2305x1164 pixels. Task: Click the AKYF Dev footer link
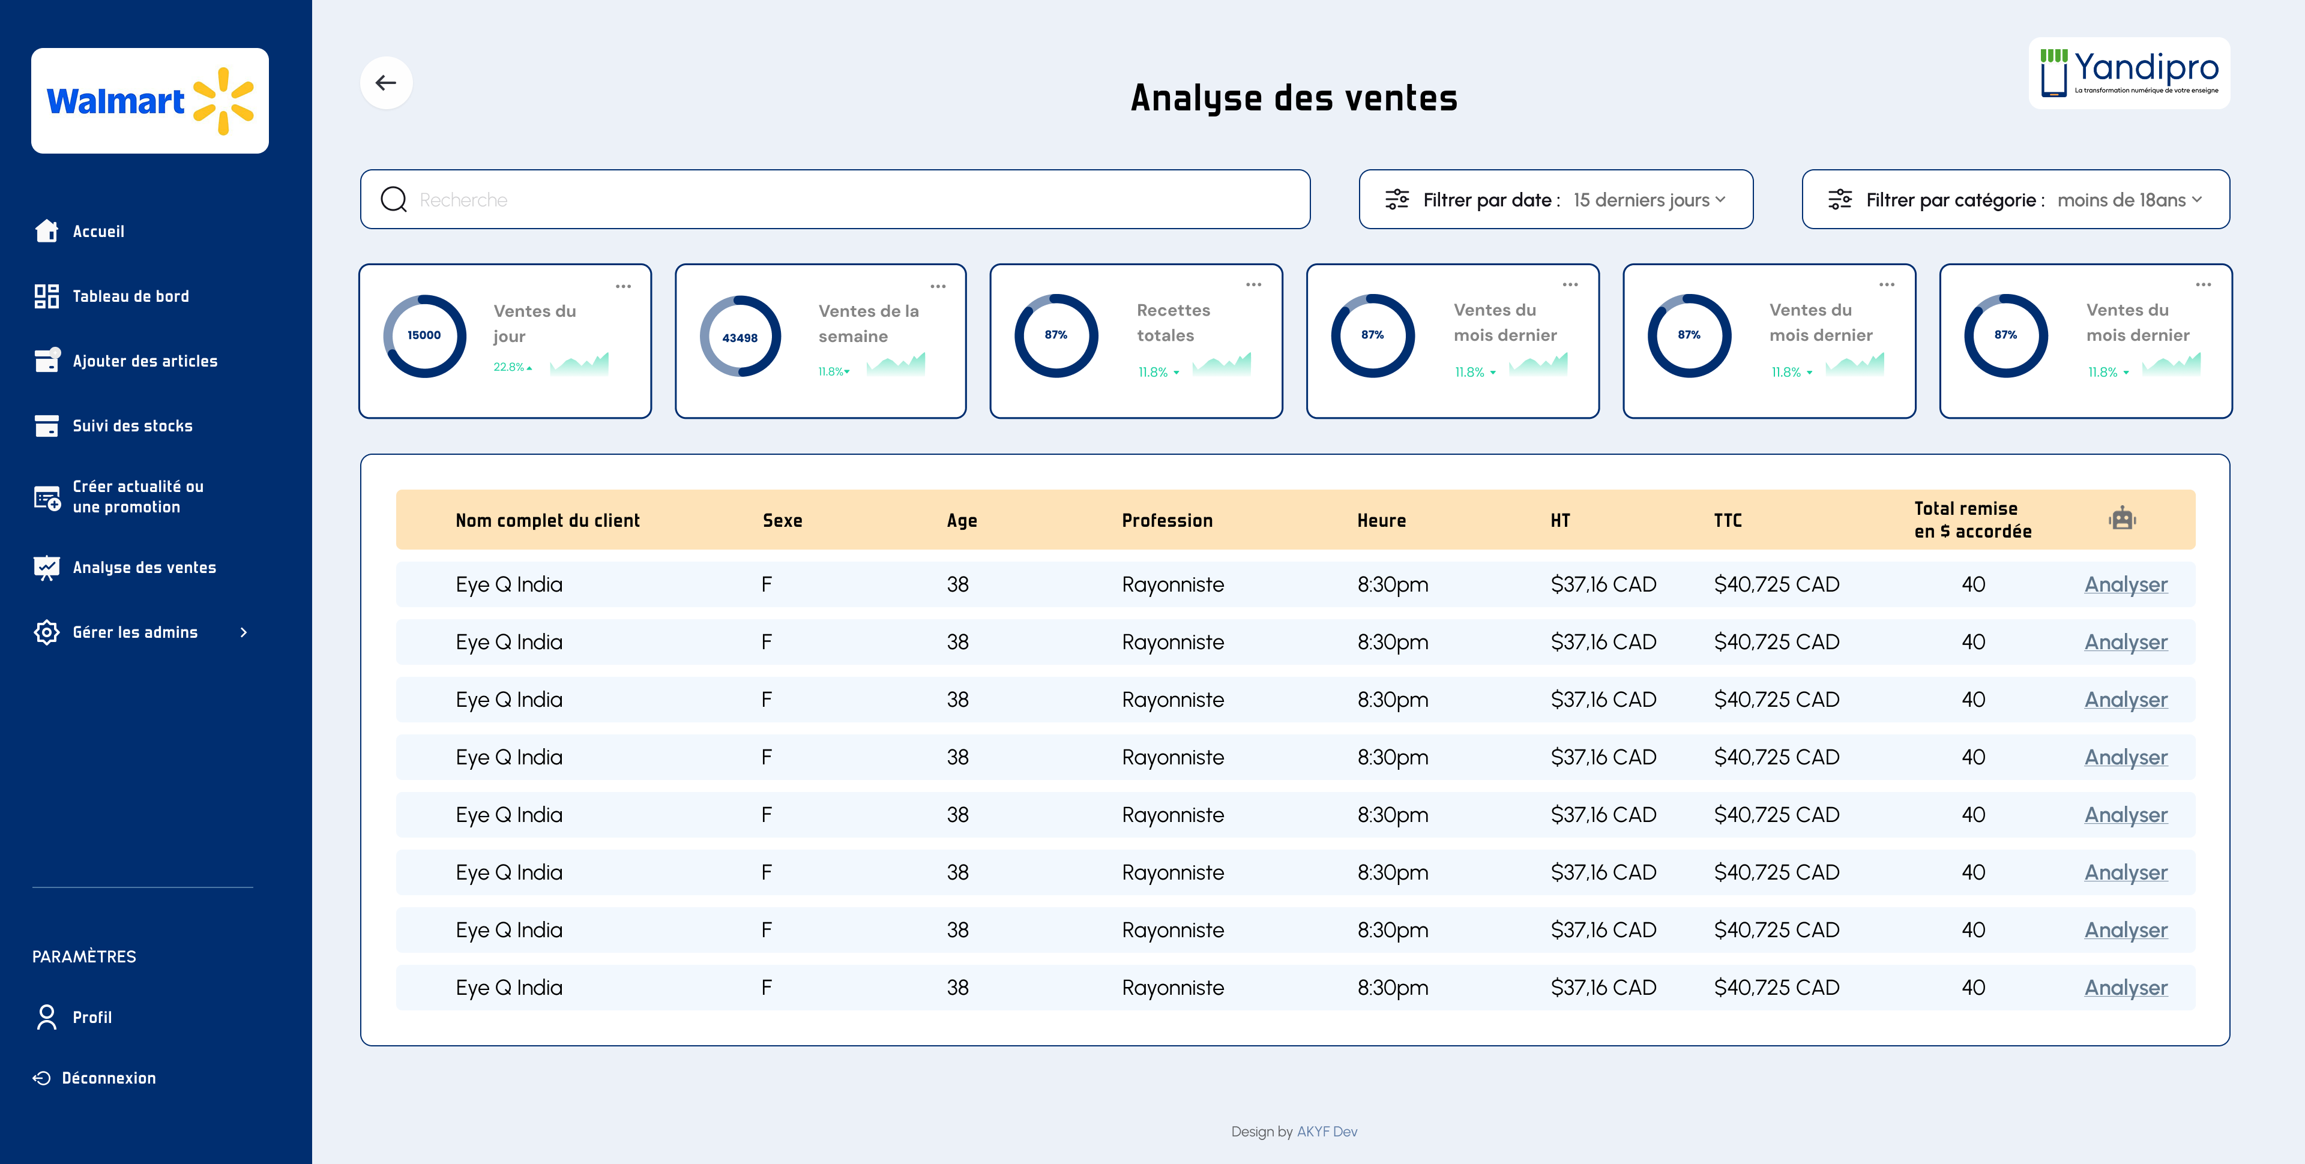pos(1327,1131)
